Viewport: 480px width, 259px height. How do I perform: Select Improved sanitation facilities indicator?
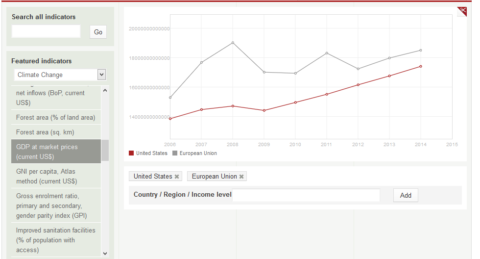tap(55, 240)
